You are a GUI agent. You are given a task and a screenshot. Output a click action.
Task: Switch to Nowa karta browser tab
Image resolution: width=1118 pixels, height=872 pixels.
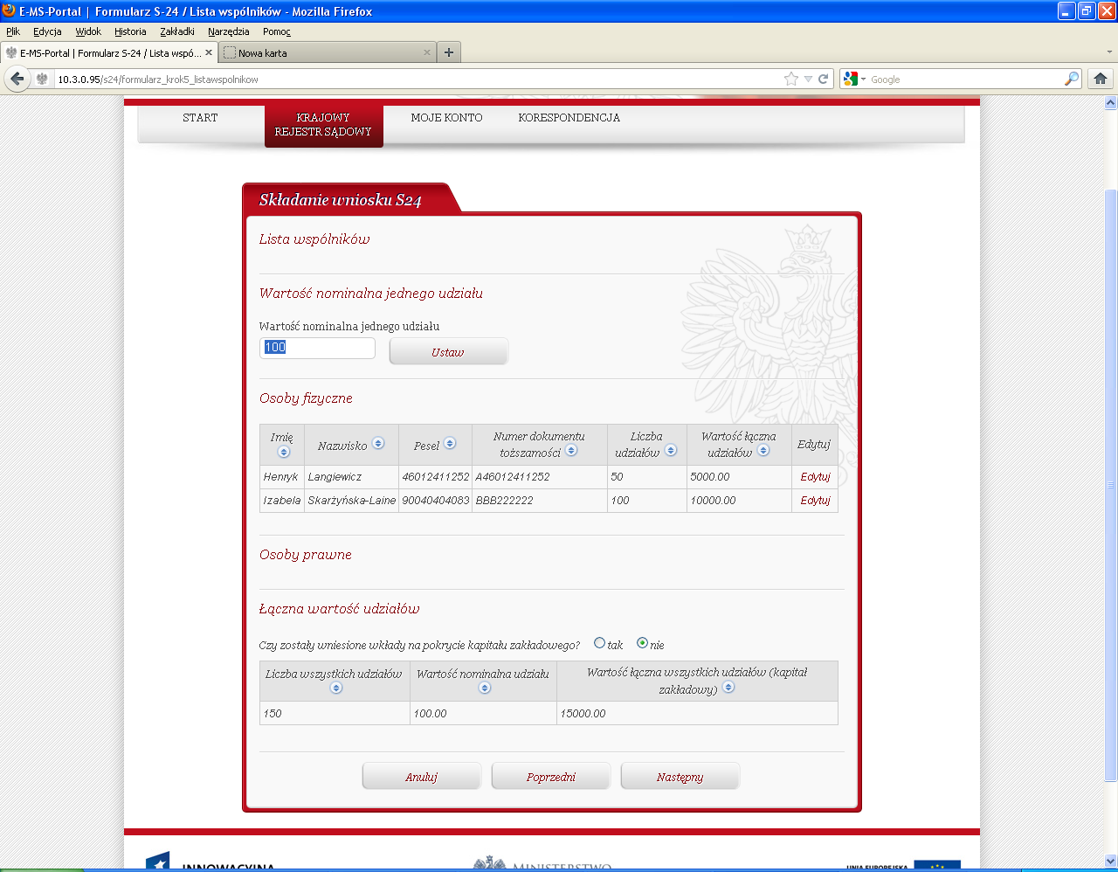click(x=325, y=52)
